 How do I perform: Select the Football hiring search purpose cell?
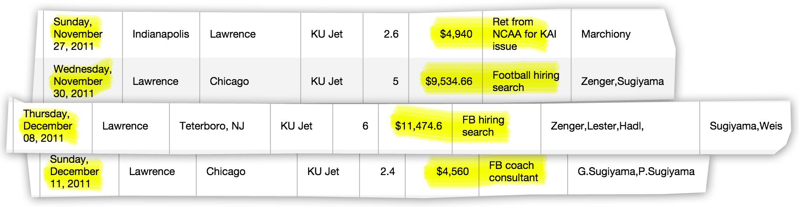pos(526,81)
